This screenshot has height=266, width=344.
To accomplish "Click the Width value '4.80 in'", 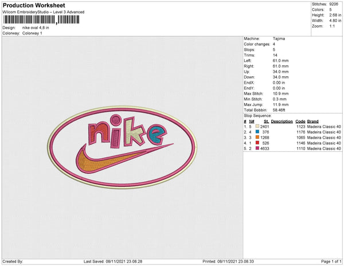I will [x=335, y=21].
